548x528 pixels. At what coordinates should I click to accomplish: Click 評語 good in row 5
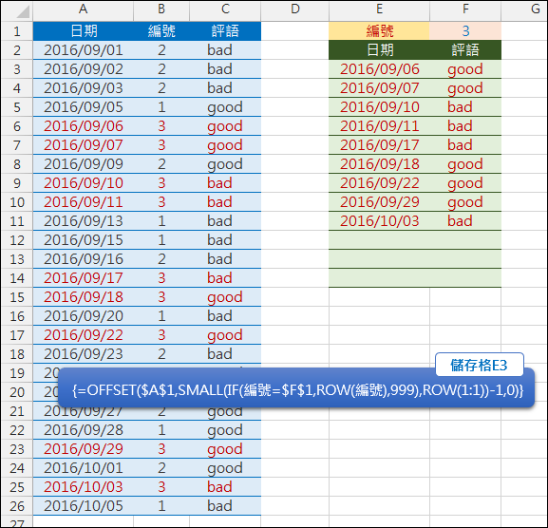(225, 107)
